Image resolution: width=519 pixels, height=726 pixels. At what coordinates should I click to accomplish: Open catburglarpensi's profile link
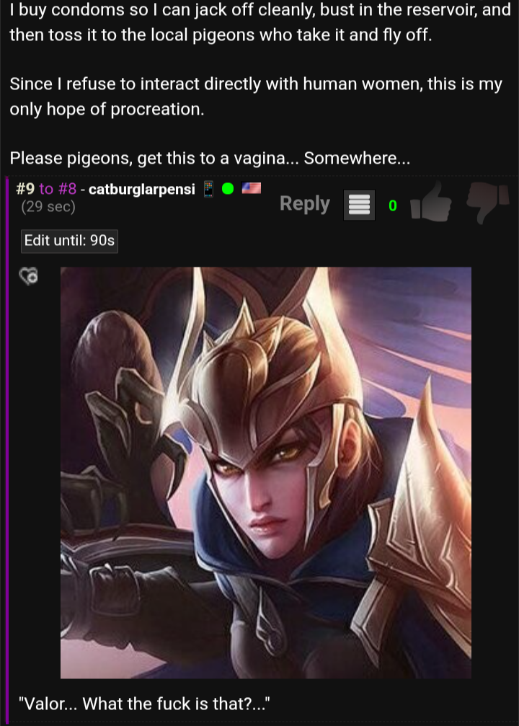142,189
